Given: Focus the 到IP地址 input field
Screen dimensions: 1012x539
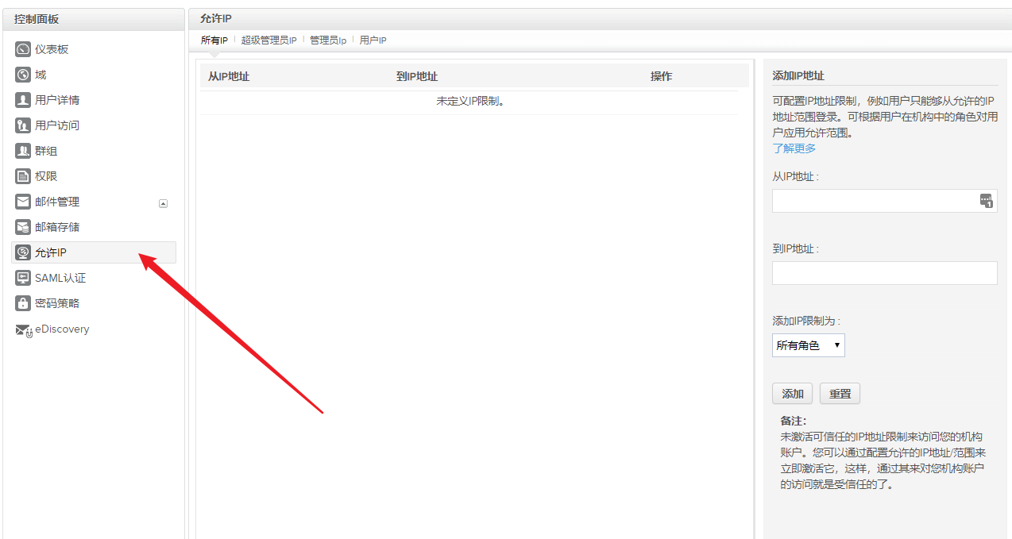Looking at the screenshot, I should (x=884, y=273).
